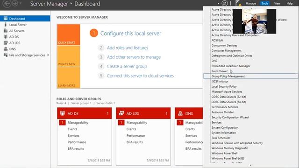Click Create a server group link
The image size is (299, 168).
127,66
